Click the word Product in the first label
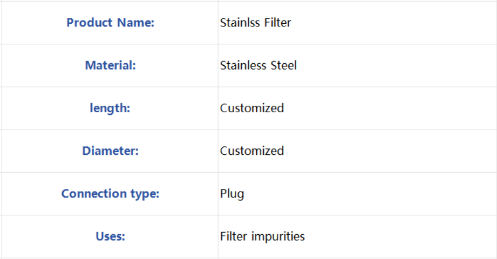 click(90, 23)
